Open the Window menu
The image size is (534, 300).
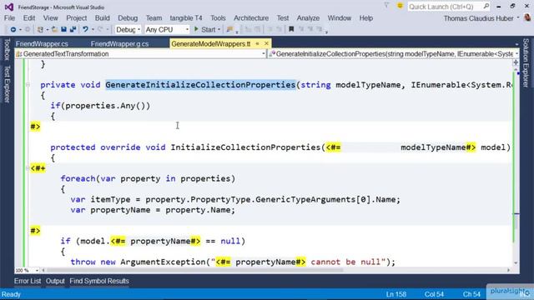pos(340,18)
